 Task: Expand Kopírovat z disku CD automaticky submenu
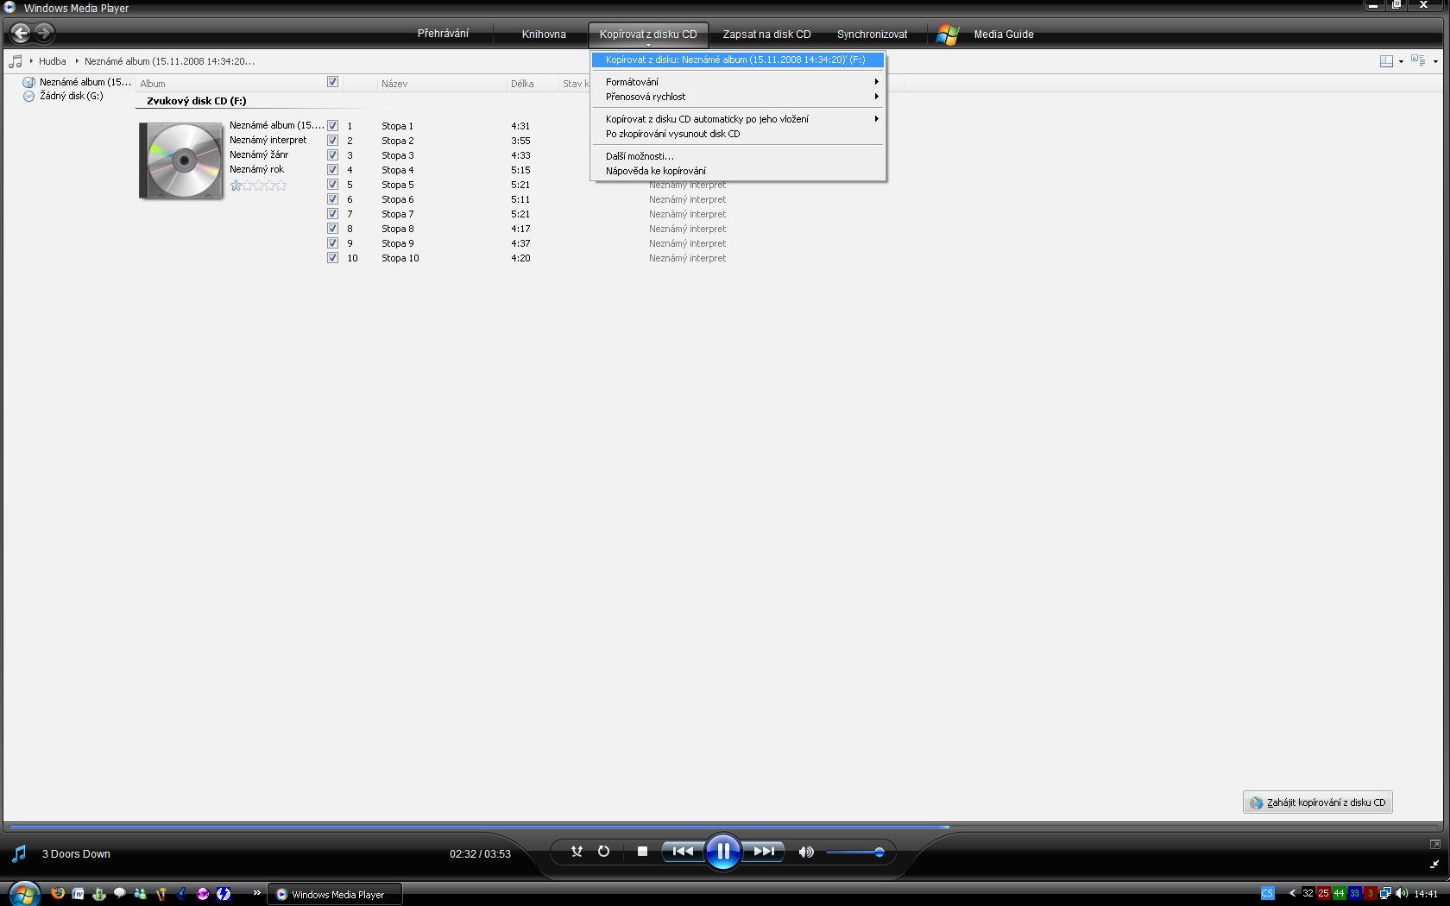coord(738,119)
